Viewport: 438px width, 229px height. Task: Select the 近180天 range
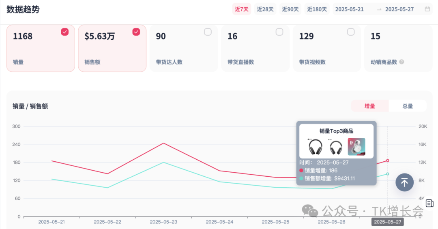(317, 9)
